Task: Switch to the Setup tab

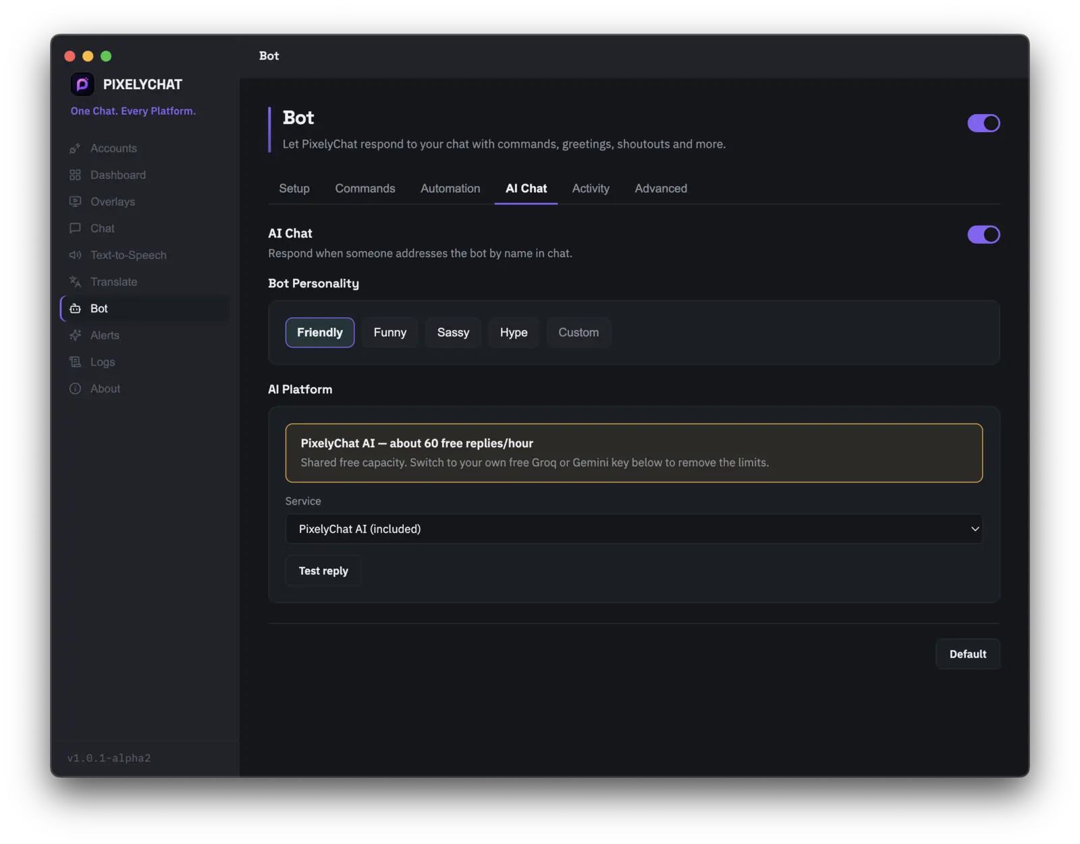Action: [x=294, y=188]
